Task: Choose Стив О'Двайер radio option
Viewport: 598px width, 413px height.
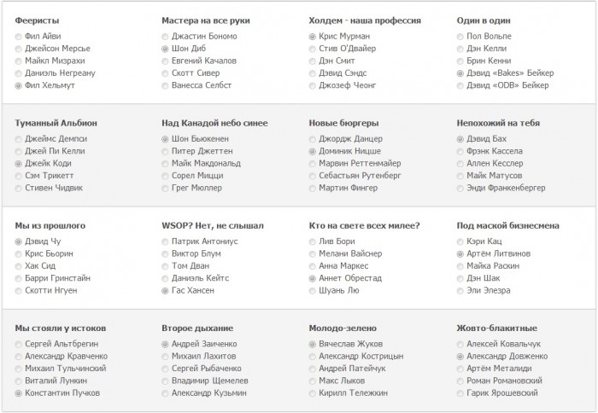Action: coord(314,49)
